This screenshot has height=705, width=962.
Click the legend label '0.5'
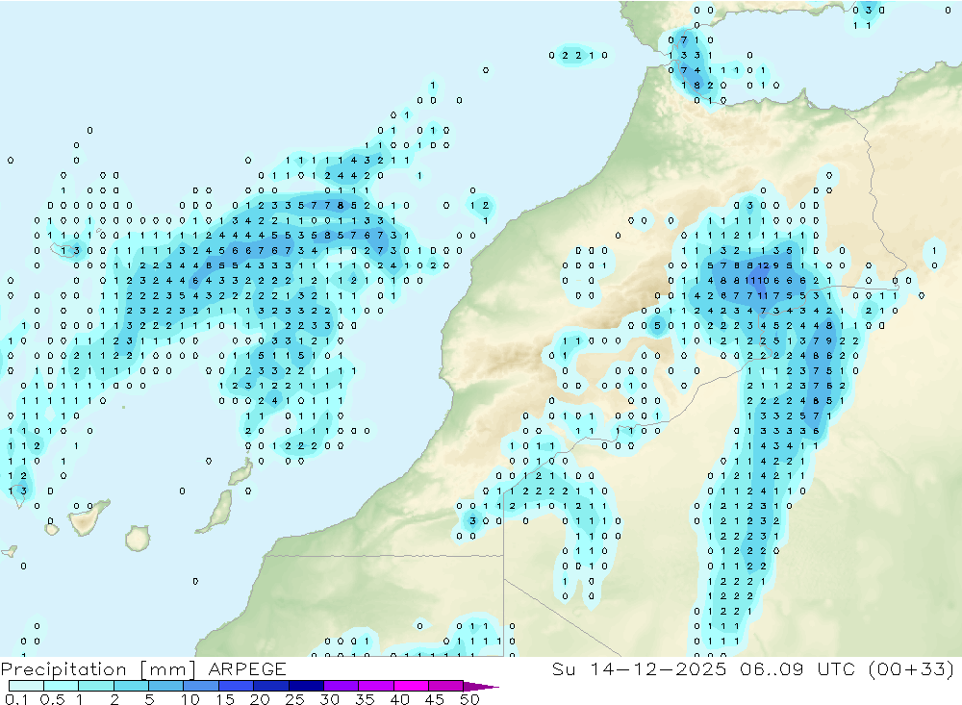(x=52, y=699)
